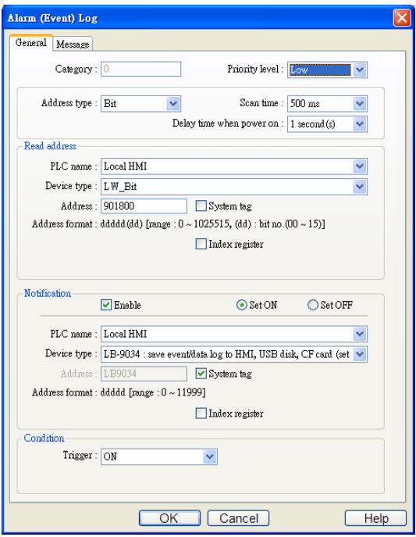This screenshot has width=416, height=537.
Task: Open the Priority level dropdown
Action: coord(327,70)
